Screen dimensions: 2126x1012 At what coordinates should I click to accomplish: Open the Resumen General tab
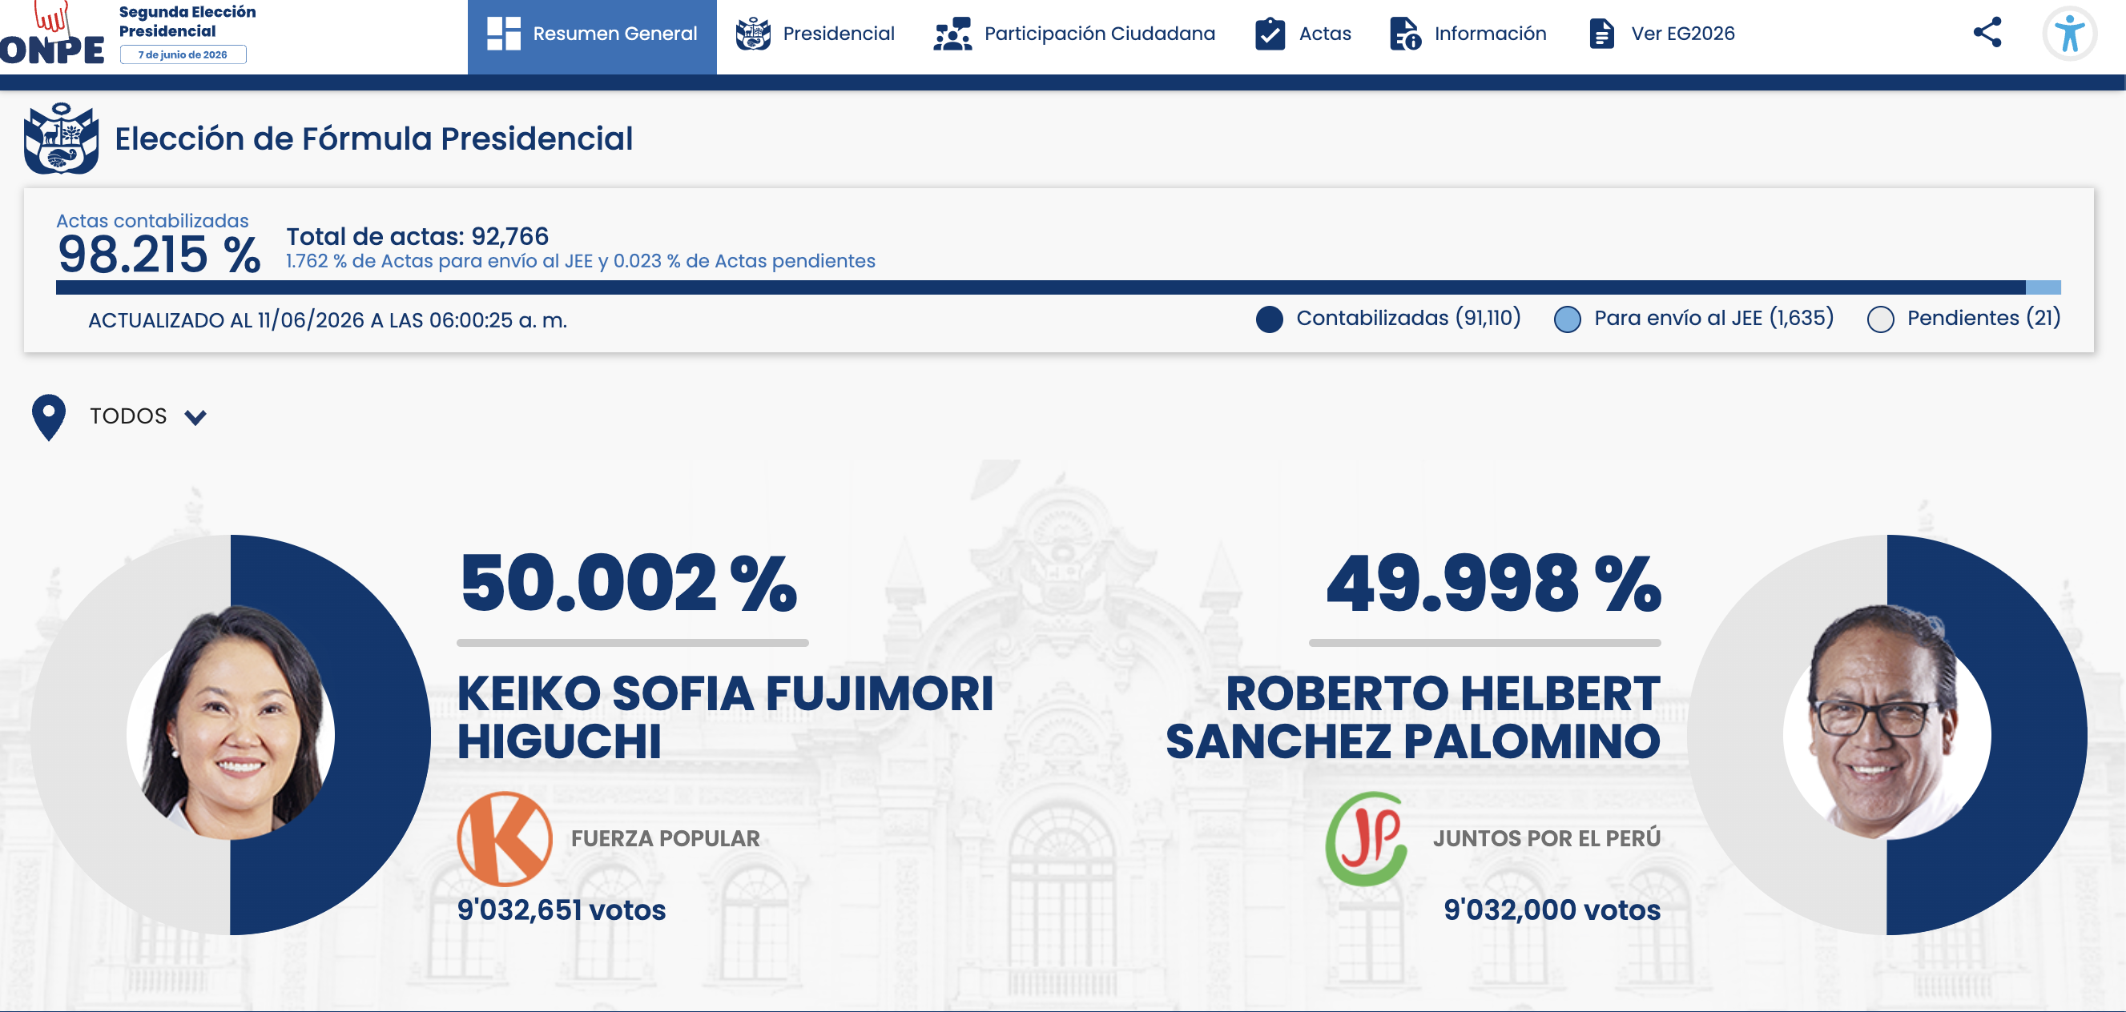[x=592, y=36]
